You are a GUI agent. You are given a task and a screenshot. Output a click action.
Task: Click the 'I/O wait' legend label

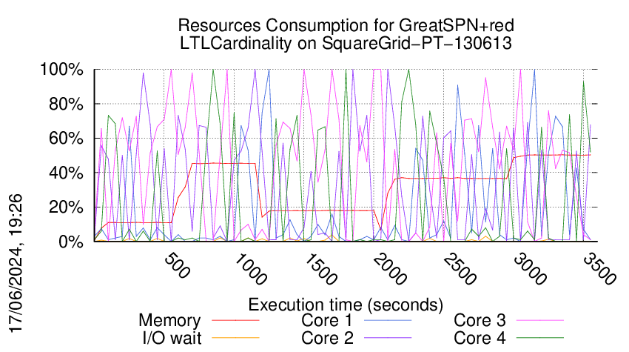(172, 338)
